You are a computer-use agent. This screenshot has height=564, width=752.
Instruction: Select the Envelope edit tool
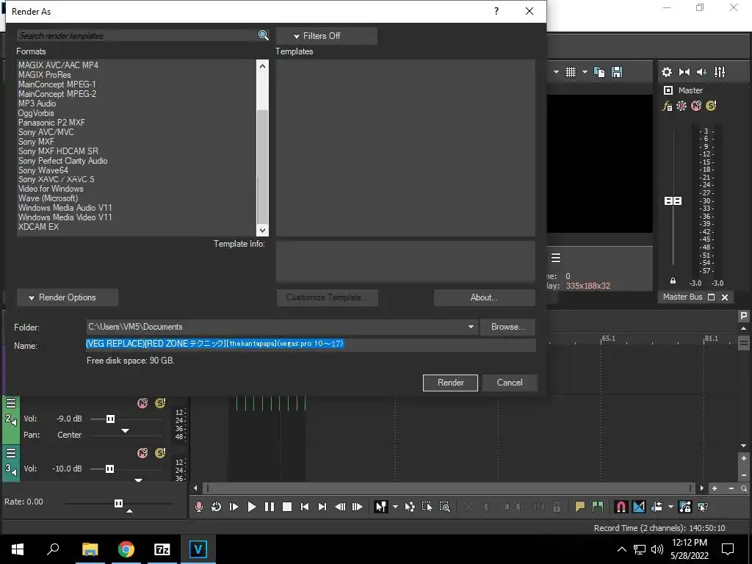(410, 507)
